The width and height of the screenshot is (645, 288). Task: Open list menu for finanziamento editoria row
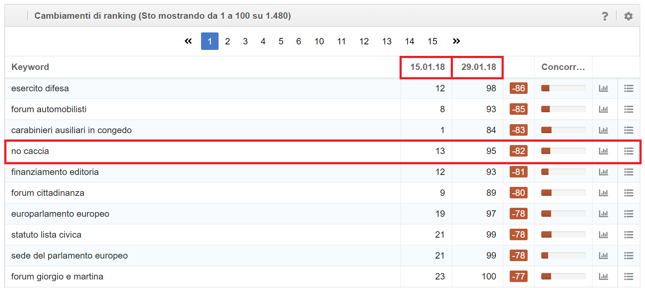(628, 172)
